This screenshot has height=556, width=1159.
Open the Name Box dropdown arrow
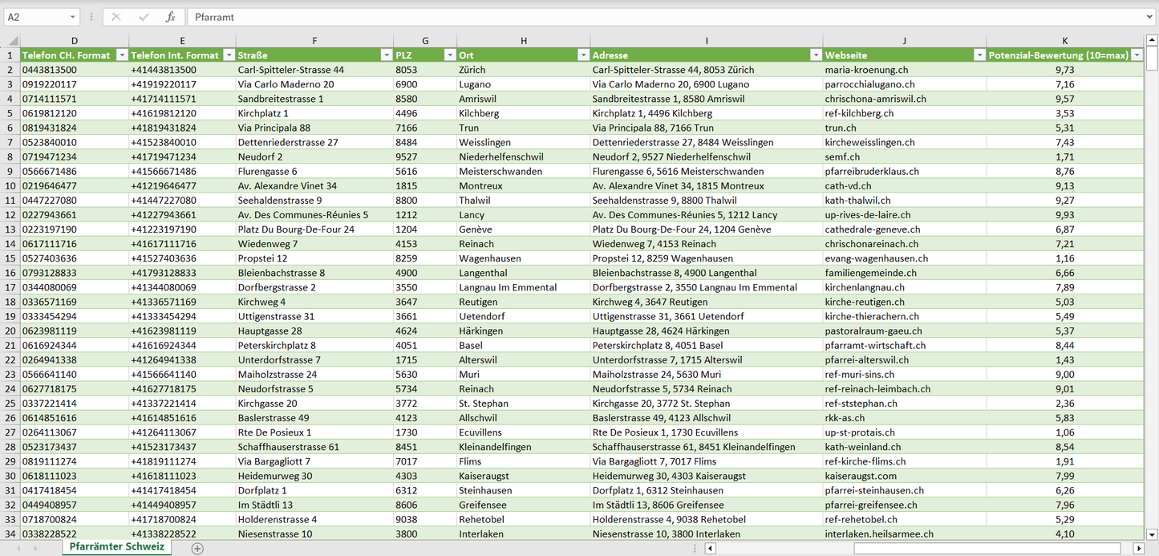[x=73, y=17]
